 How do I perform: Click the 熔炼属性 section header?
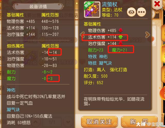(15, 46)
